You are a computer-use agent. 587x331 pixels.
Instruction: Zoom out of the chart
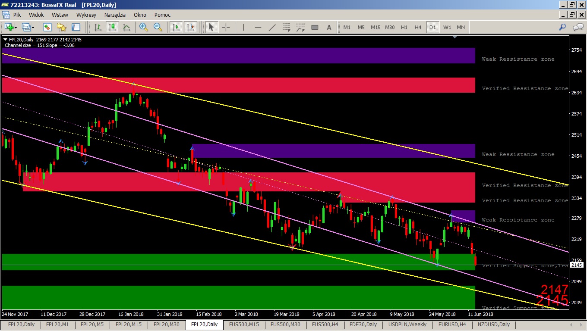[x=158, y=27]
